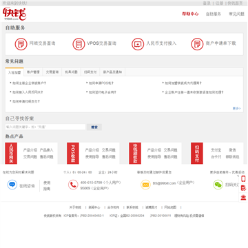Open 网站地图 footer link

(x=170, y=207)
